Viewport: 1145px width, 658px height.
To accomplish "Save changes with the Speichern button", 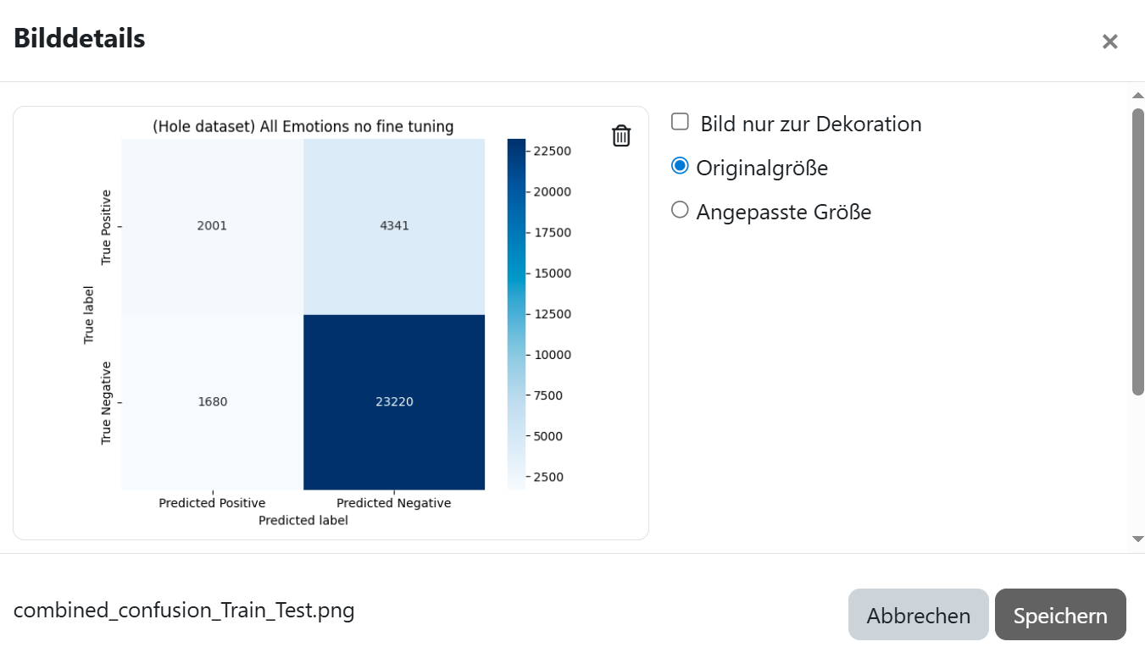I will [1059, 615].
